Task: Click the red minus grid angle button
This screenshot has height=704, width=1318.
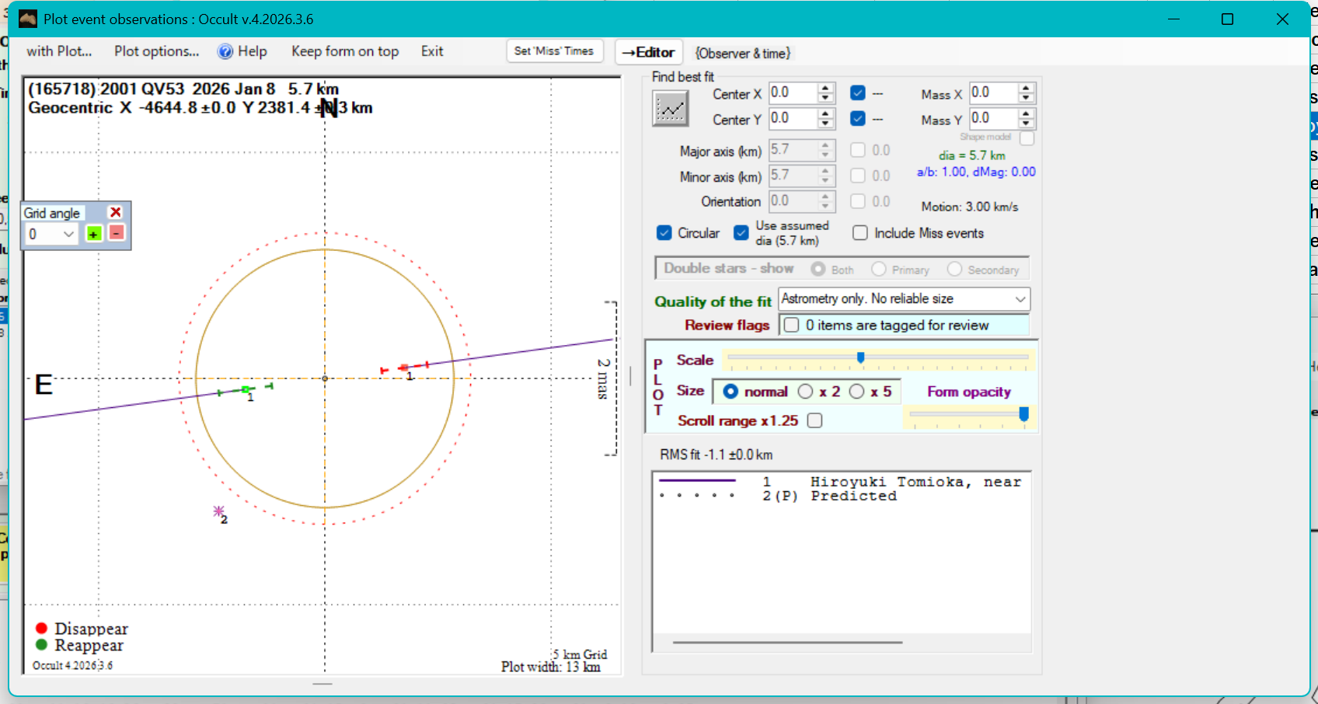Action: [116, 233]
